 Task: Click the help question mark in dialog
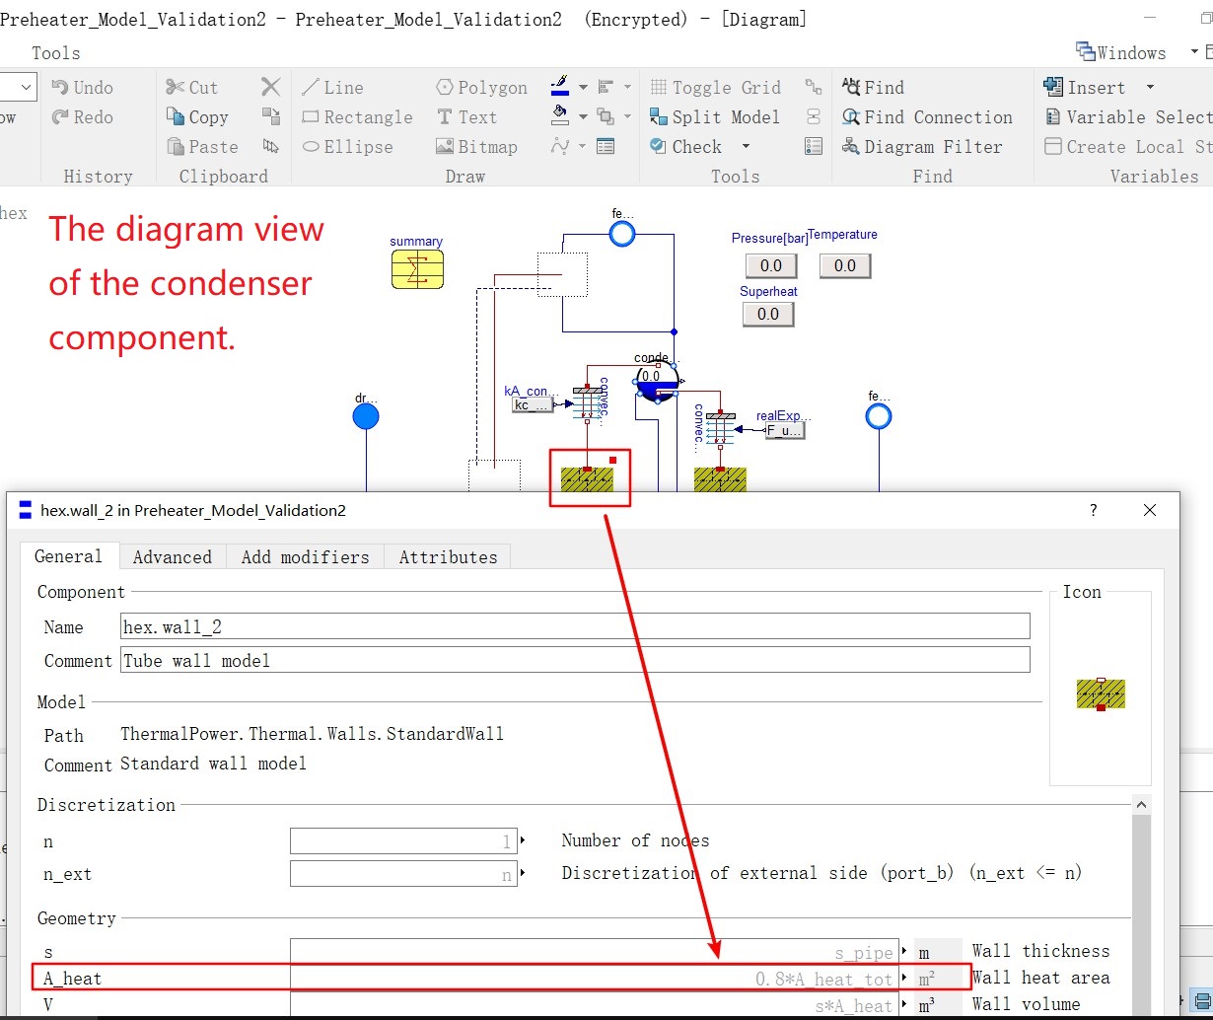pyautogui.click(x=1093, y=510)
